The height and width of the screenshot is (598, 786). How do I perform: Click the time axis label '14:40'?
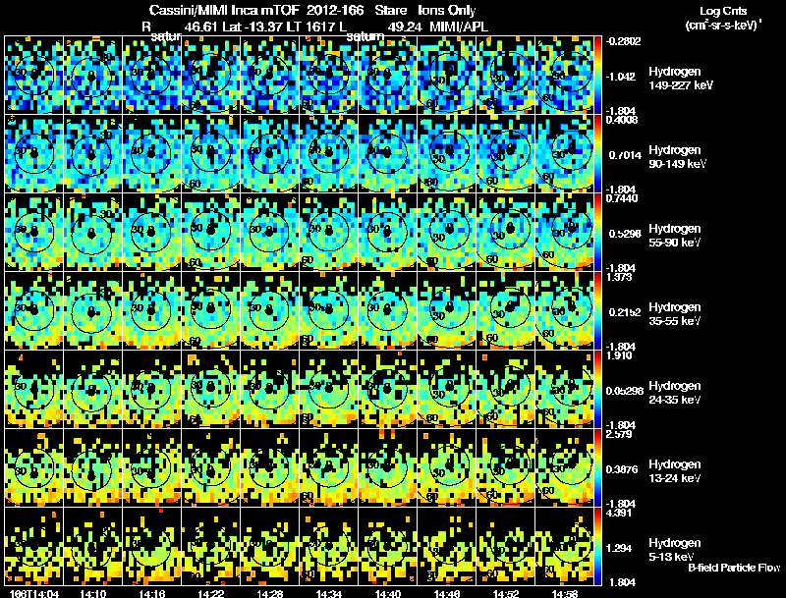click(388, 594)
